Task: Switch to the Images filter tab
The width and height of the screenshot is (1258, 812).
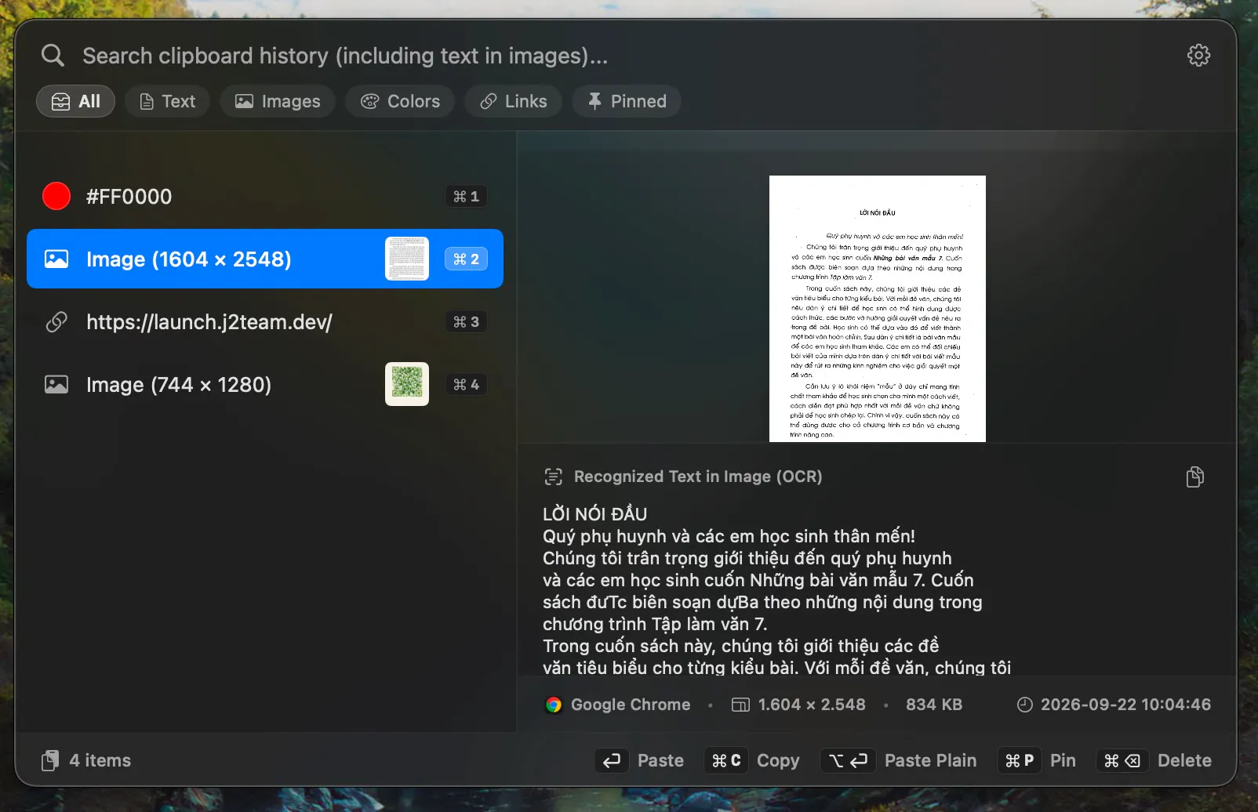Action: (x=278, y=101)
